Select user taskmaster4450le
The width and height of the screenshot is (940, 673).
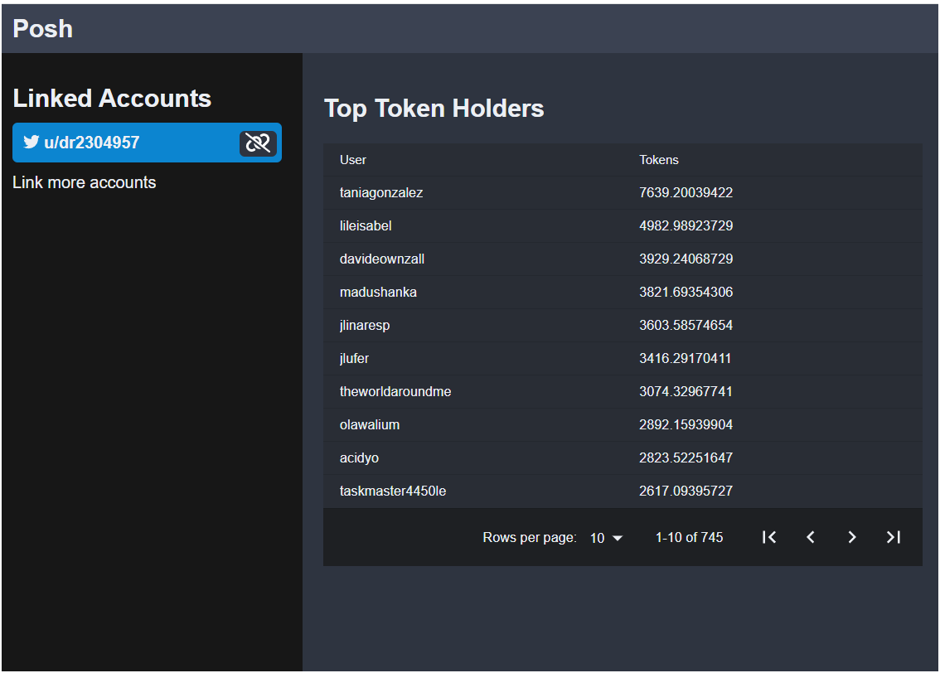393,491
